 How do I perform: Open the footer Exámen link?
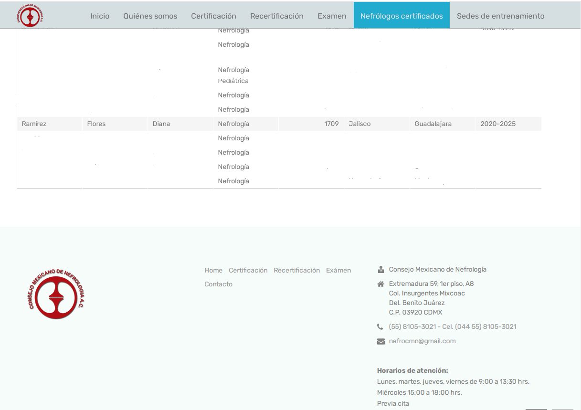[338, 270]
